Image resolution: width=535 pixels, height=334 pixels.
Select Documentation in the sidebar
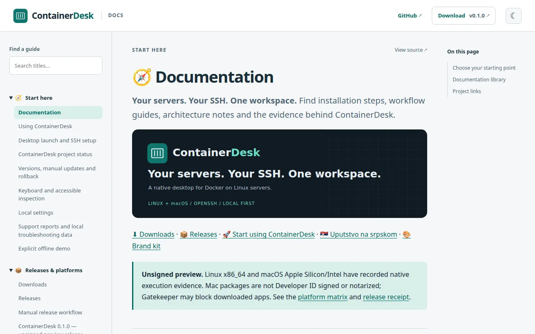point(58,112)
